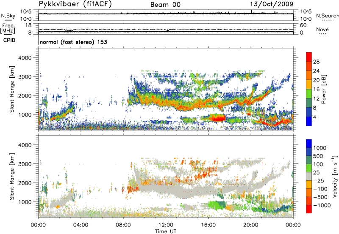Select the 4000 tick of velocity panel
The height and width of the screenshot is (234, 339).
point(25,145)
